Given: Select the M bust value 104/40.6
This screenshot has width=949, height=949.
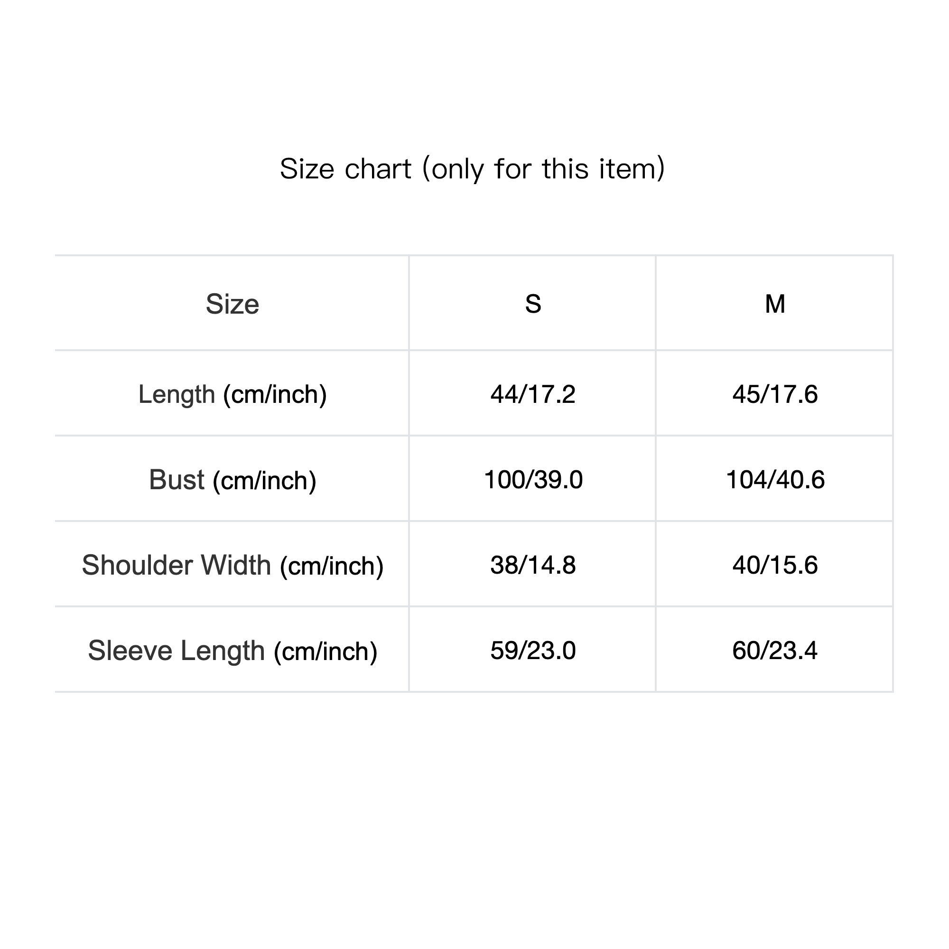Looking at the screenshot, I should (x=775, y=480).
